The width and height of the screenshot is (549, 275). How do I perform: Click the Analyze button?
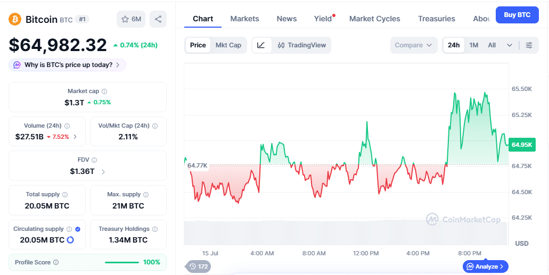pos(486,266)
